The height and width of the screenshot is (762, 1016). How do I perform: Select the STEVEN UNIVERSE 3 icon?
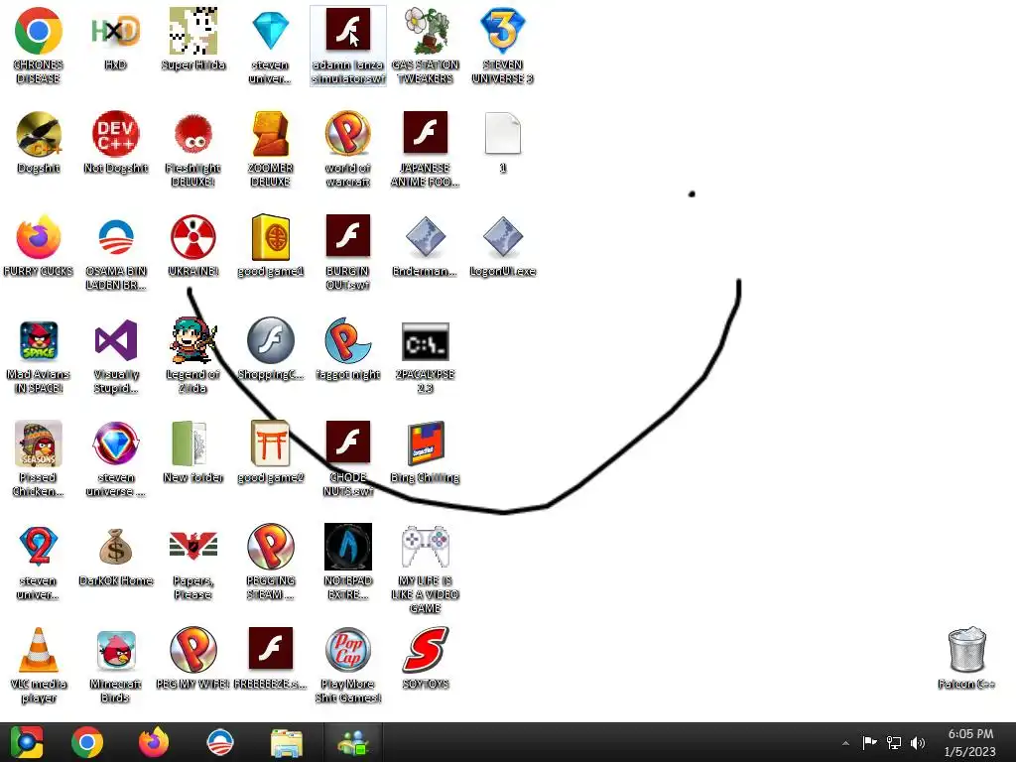tap(503, 31)
